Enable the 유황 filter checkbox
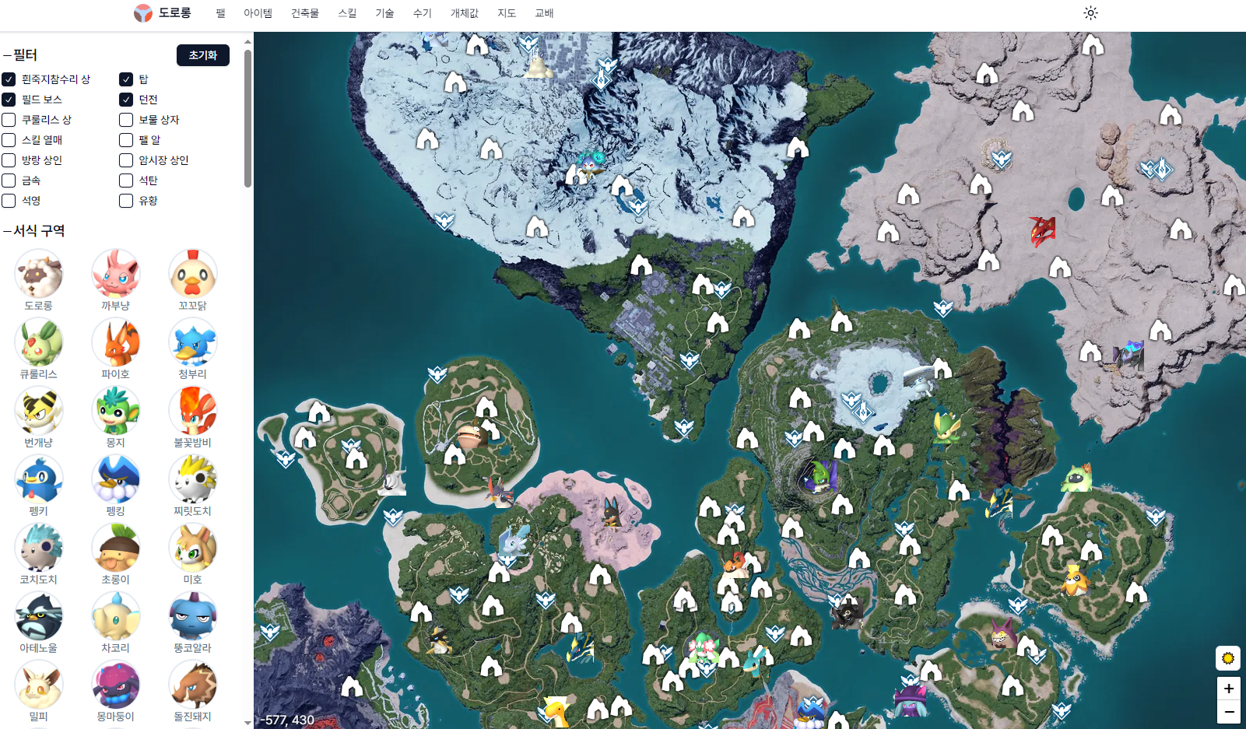Image resolution: width=1246 pixels, height=729 pixels. (126, 201)
